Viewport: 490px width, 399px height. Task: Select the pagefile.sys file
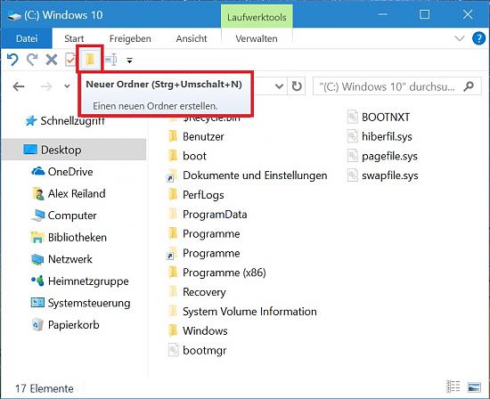(389, 156)
